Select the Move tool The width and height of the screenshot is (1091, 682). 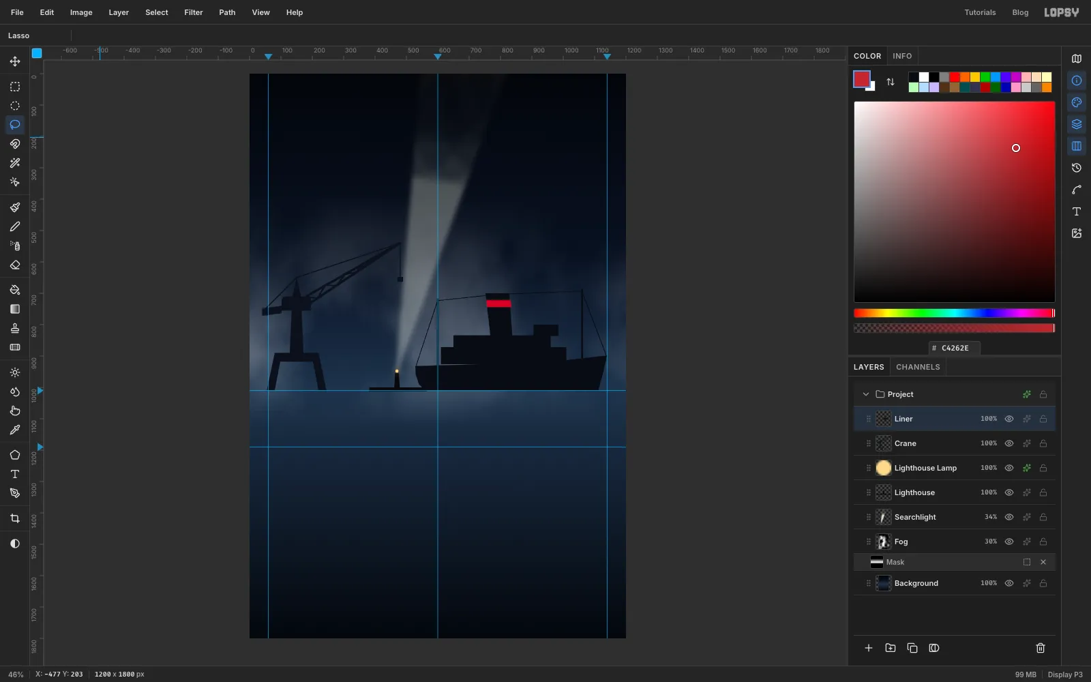click(15, 61)
